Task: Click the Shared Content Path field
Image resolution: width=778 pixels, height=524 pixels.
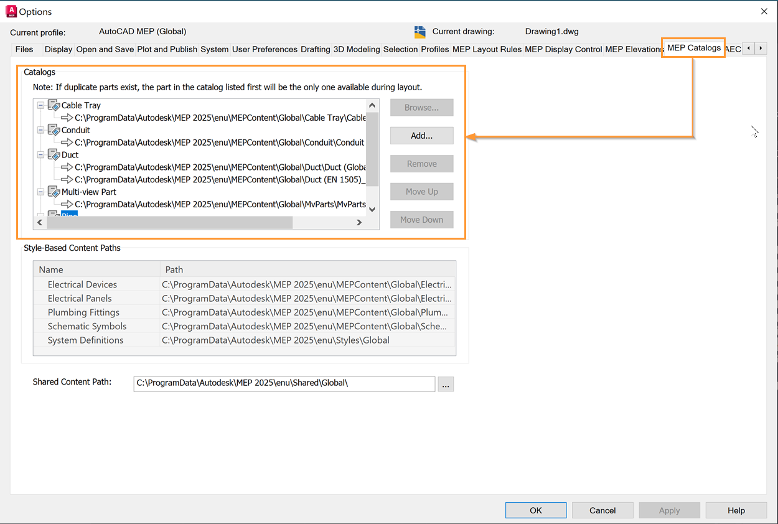Action: click(x=284, y=384)
